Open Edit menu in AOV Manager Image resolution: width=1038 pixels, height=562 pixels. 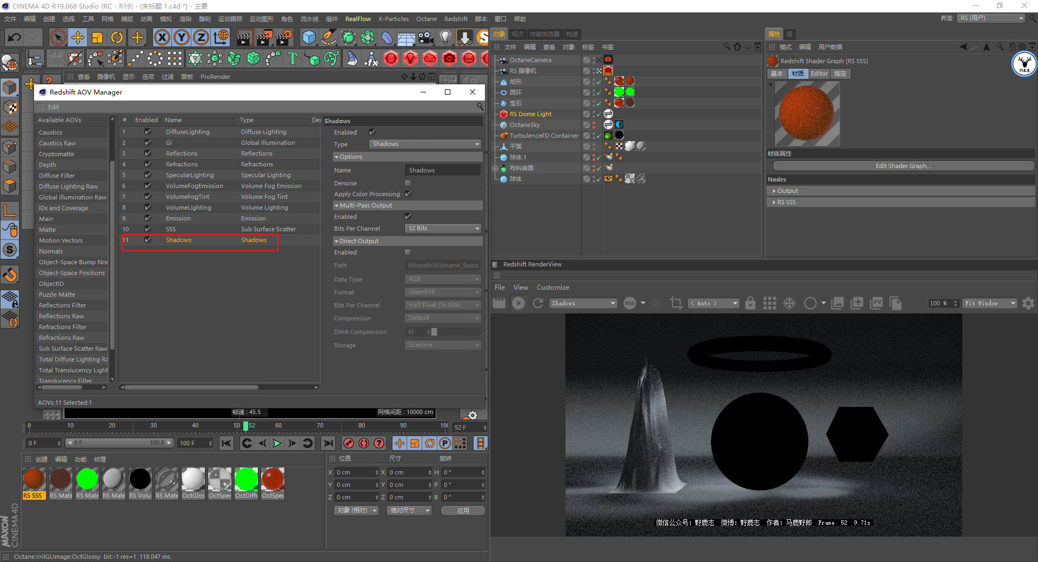53,107
